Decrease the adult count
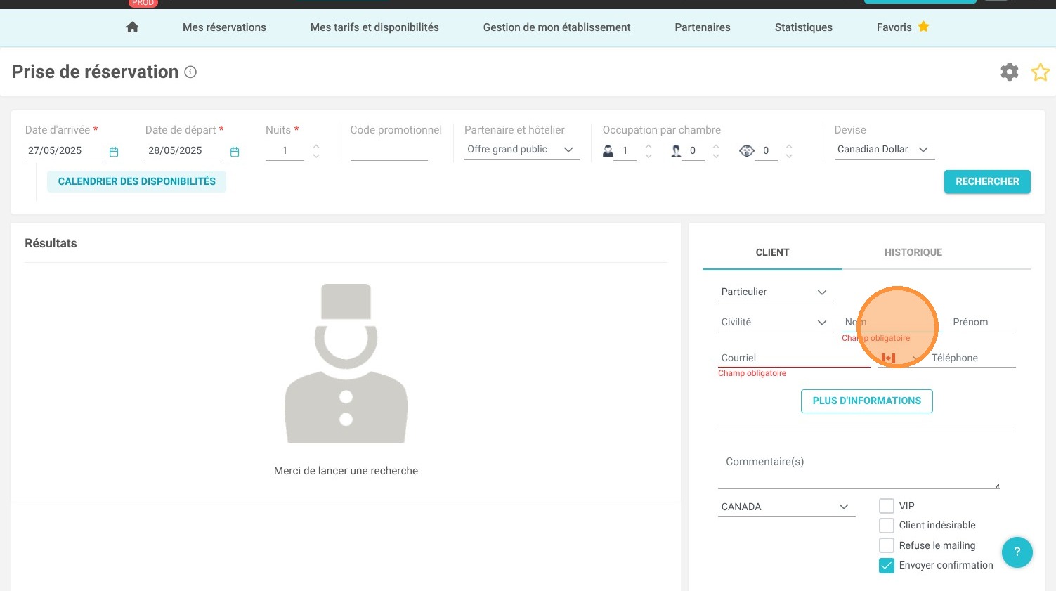This screenshot has height=591, width=1056. click(x=648, y=155)
